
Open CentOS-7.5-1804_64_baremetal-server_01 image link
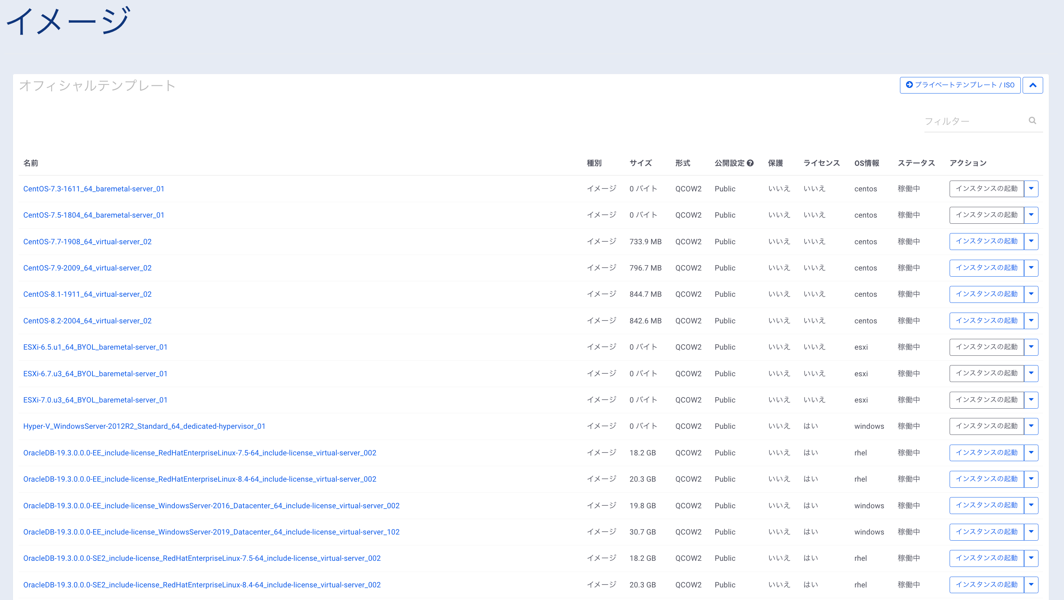(x=94, y=215)
